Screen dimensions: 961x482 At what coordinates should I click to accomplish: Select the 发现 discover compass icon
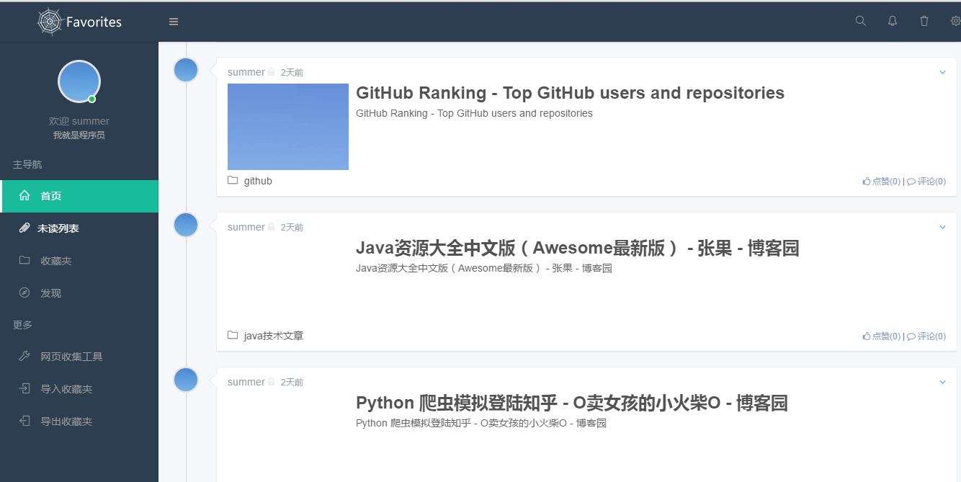23,293
